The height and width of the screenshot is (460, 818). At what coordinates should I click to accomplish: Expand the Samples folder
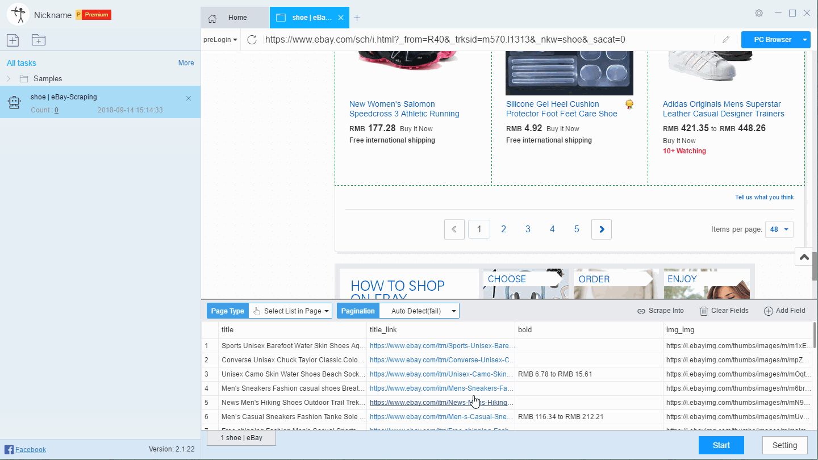coord(9,78)
